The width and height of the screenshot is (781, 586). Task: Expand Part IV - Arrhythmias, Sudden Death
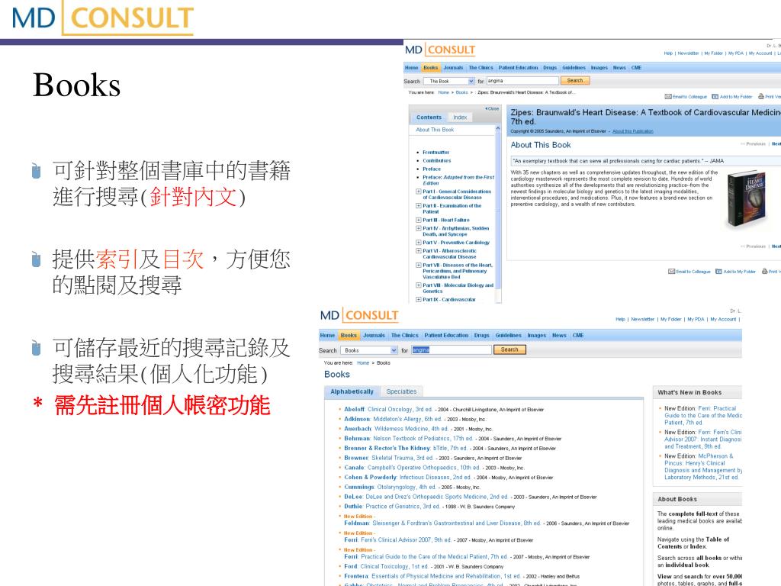tap(419, 228)
